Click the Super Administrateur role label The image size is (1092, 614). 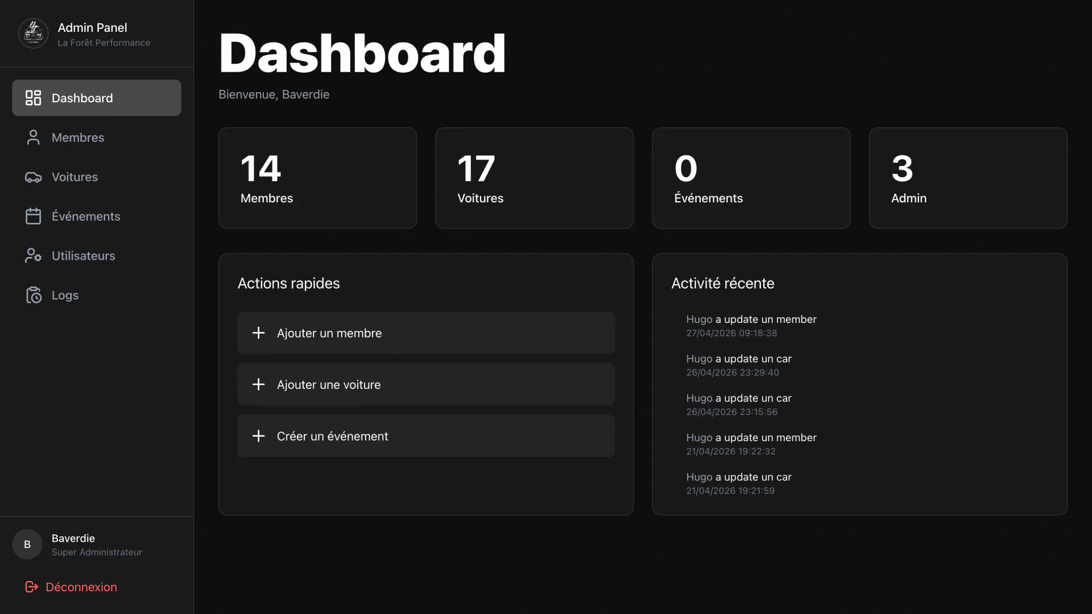97,552
